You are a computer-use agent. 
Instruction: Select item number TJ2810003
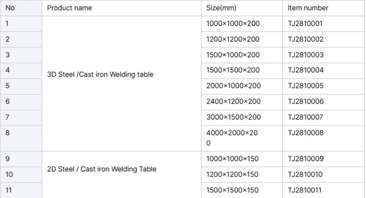tap(306, 55)
